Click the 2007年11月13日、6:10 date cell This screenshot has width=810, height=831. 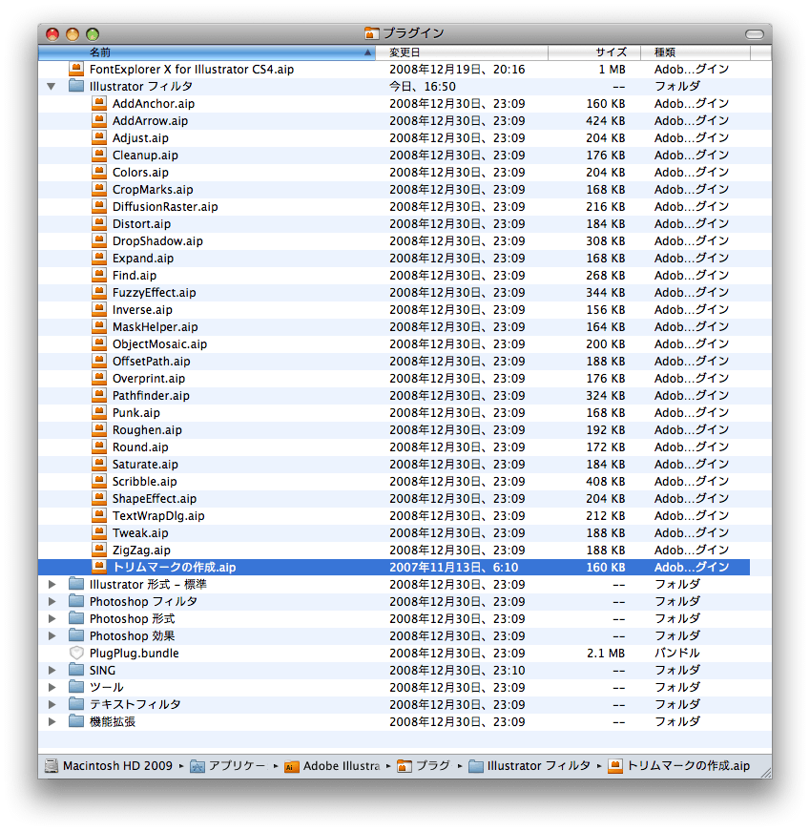[x=454, y=567]
